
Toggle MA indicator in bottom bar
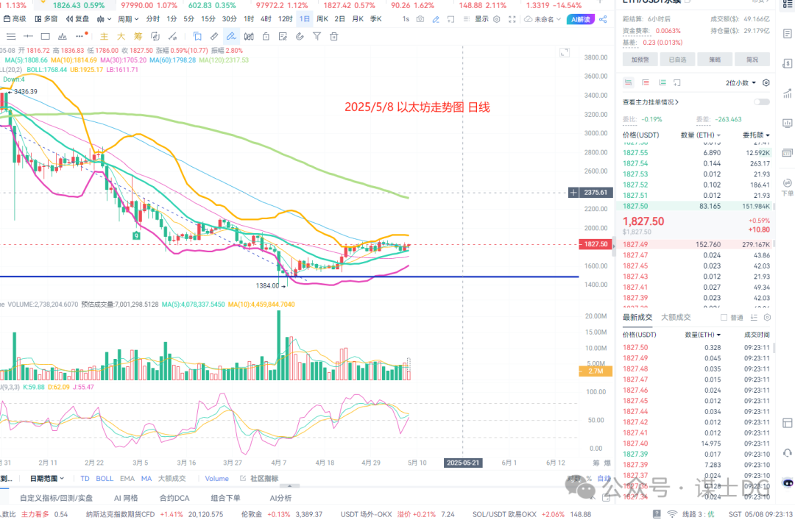point(146,478)
